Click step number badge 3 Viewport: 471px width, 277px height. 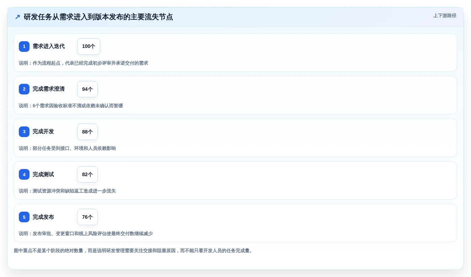[x=24, y=132]
